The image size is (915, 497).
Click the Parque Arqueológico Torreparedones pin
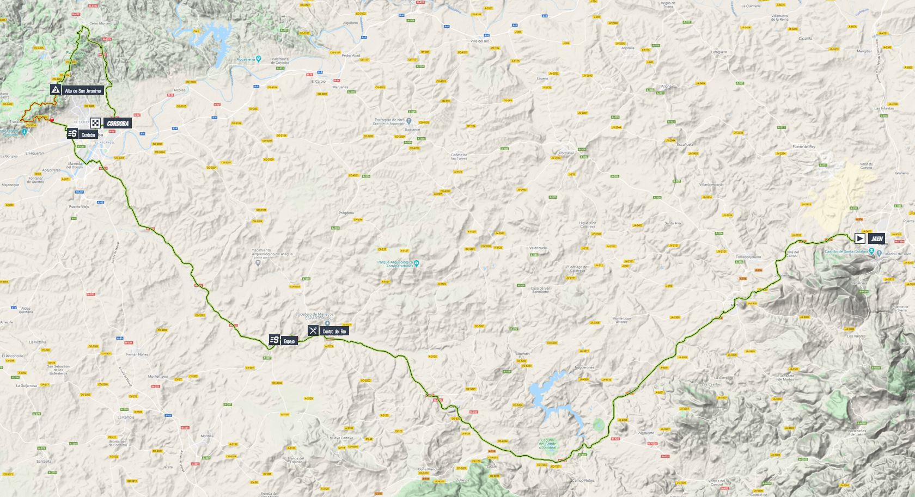(x=417, y=265)
